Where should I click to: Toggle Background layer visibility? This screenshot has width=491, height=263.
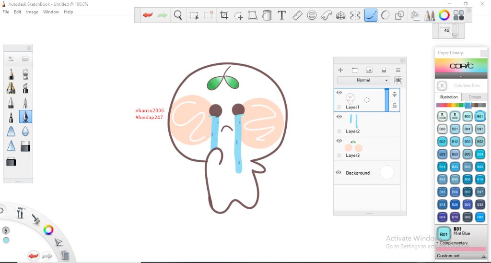point(339,173)
